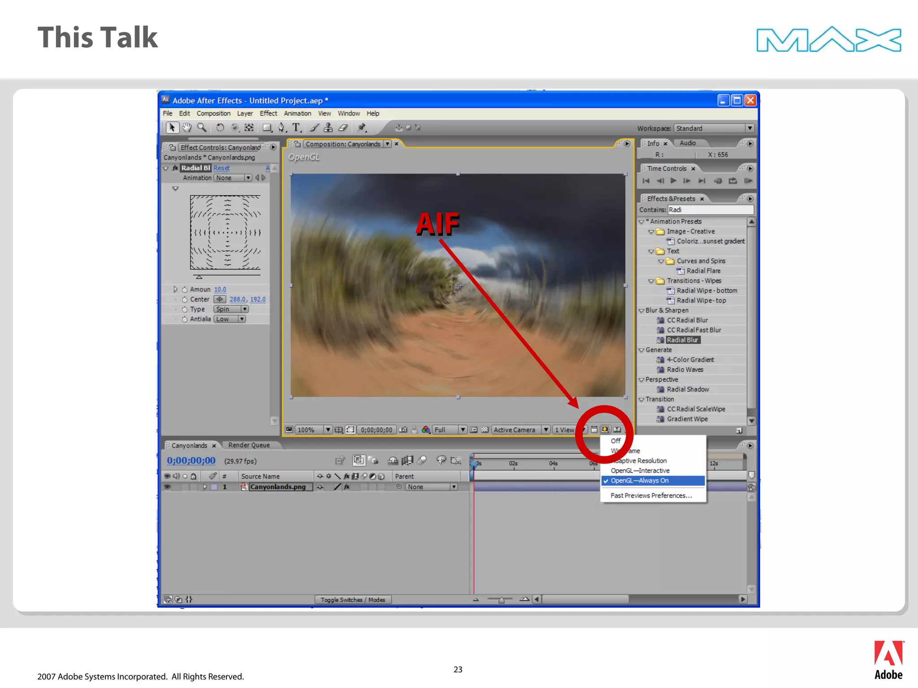Toggle Center stopwatch in Effect Controls

(184, 300)
